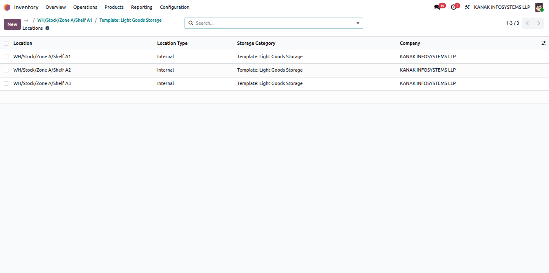Go to next page arrow
Image resolution: width=549 pixels, height=273 pixels.
[x=539, y=23]
